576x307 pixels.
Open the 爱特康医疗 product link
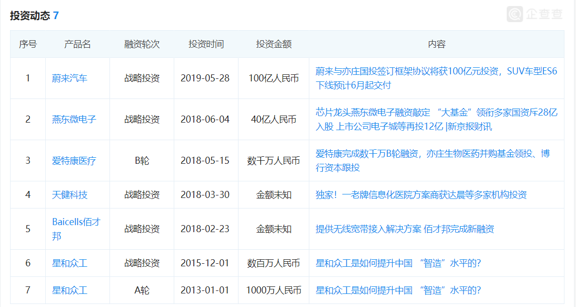pyautogui.click(x=74, y=161)
